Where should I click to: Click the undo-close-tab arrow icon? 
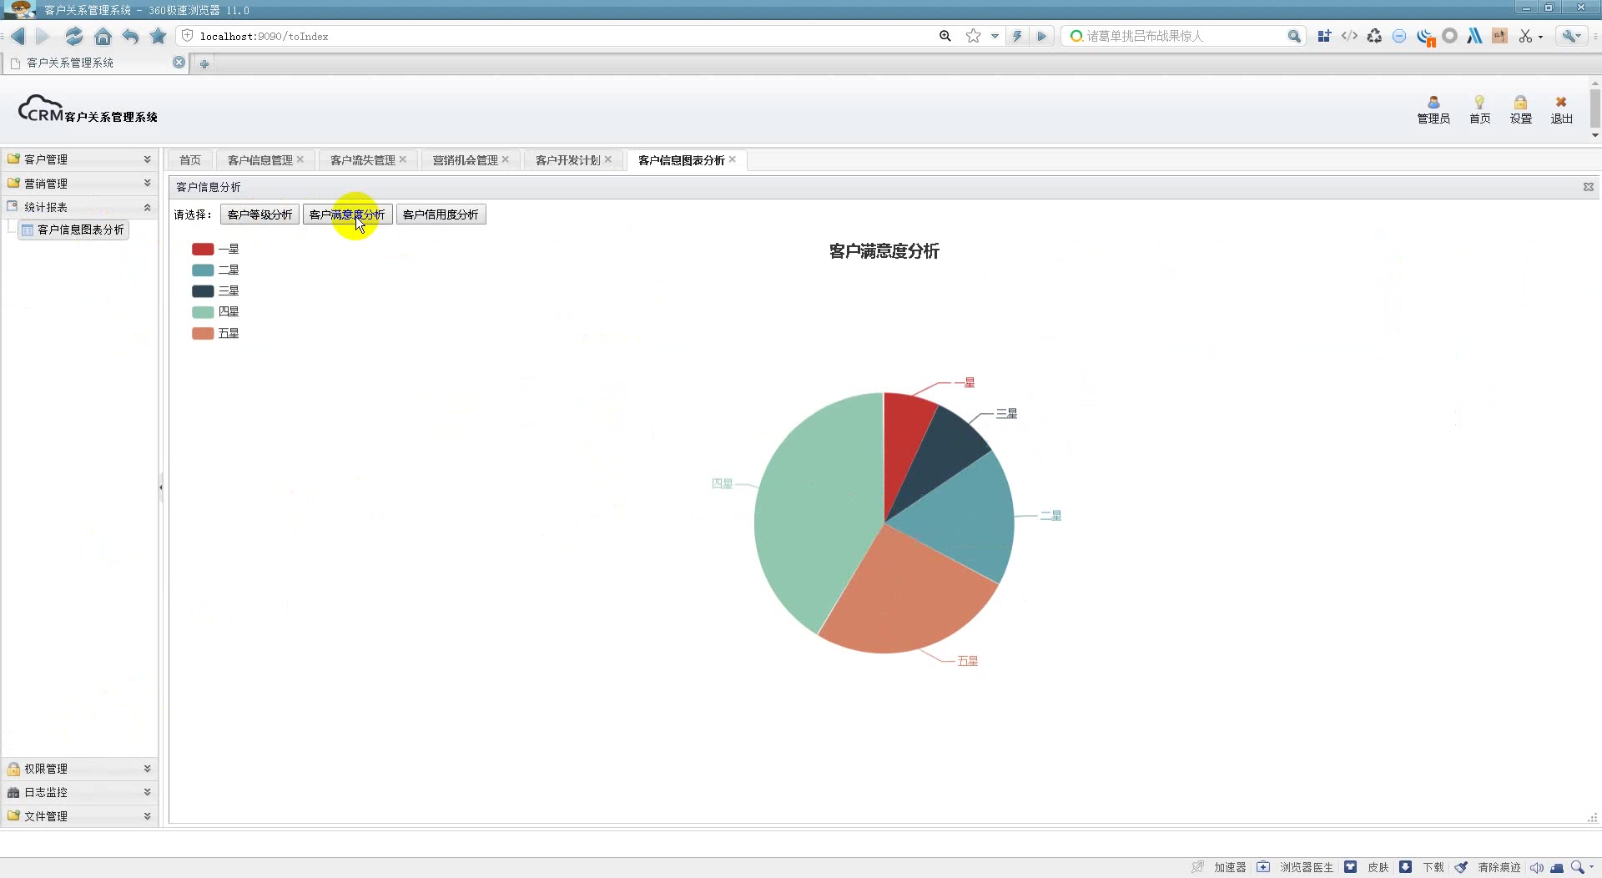[130, 36]
